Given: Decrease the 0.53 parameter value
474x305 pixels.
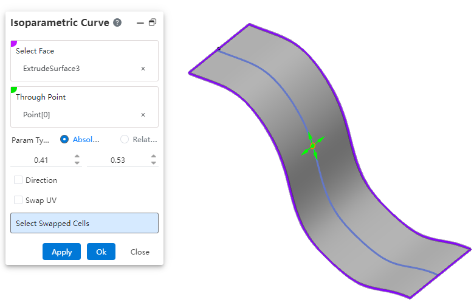Looking at the screenshot, I should coord(153,163).
